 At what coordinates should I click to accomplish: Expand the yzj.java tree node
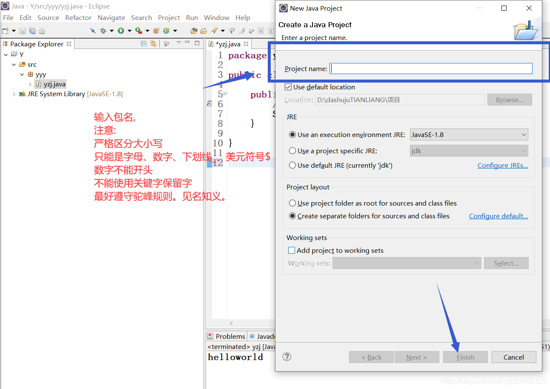tap(30, 84)
